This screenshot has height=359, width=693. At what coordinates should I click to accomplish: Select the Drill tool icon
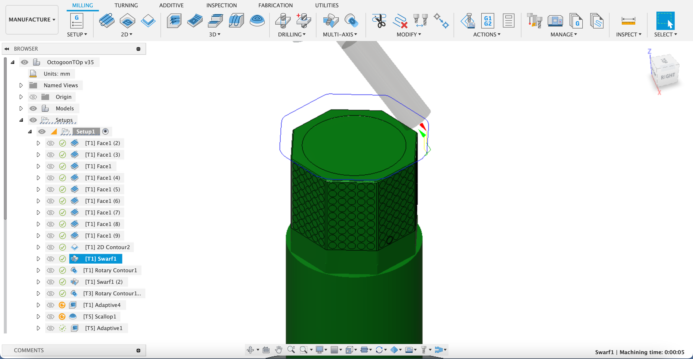coord(282,20)
